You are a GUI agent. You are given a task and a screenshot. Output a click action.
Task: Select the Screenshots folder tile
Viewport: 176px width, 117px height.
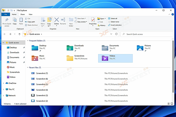coord(77,58)
